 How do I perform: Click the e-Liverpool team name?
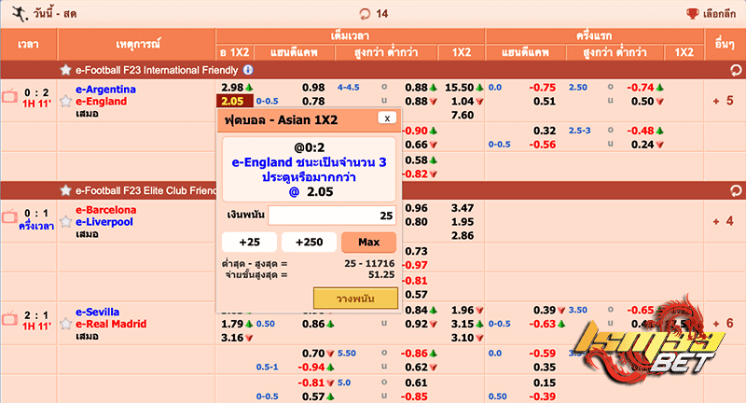(x=104, y=222)
